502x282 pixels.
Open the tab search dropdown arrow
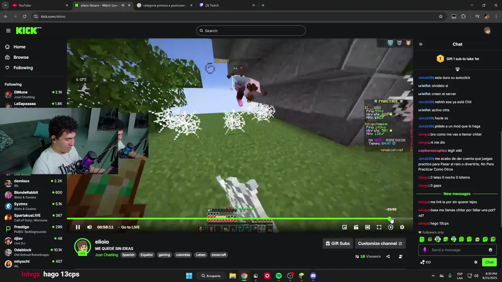[5, 5]
